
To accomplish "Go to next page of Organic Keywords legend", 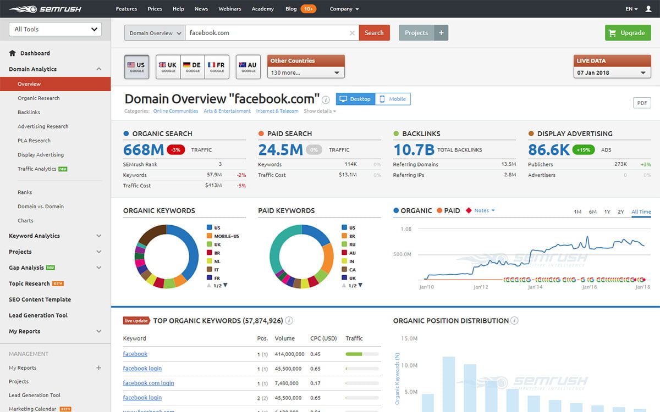I will (226, 285).
